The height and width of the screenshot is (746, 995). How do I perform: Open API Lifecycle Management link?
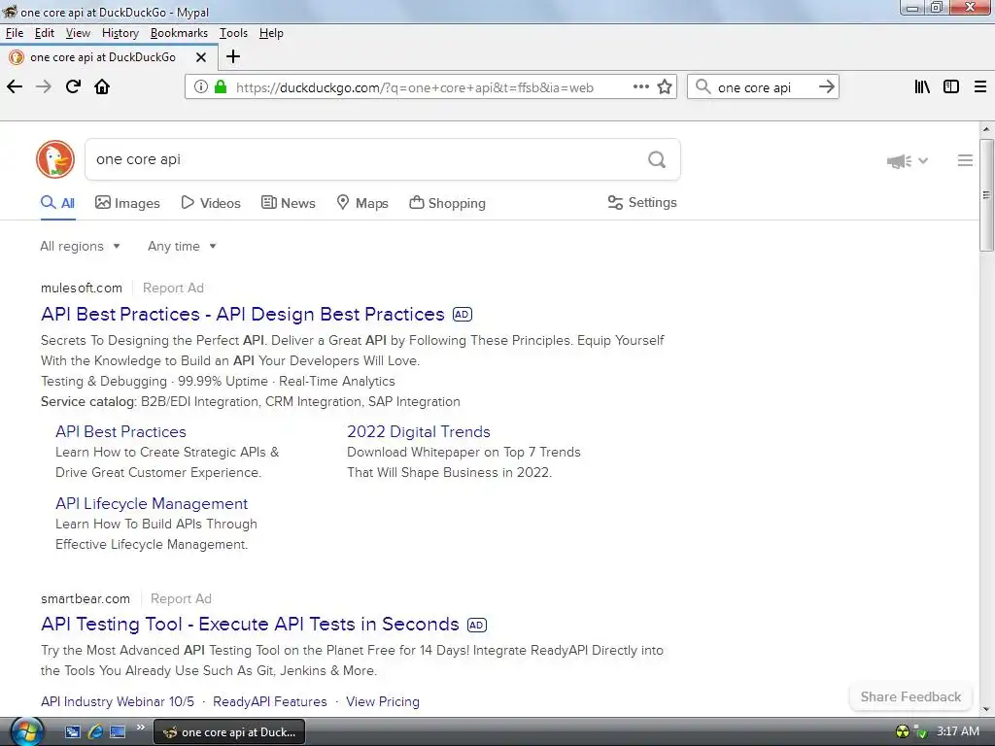click(152, 504)
